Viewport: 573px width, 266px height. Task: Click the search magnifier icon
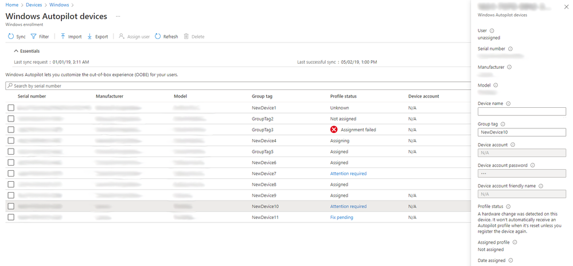pyautogui.click(x=10, y=86)
